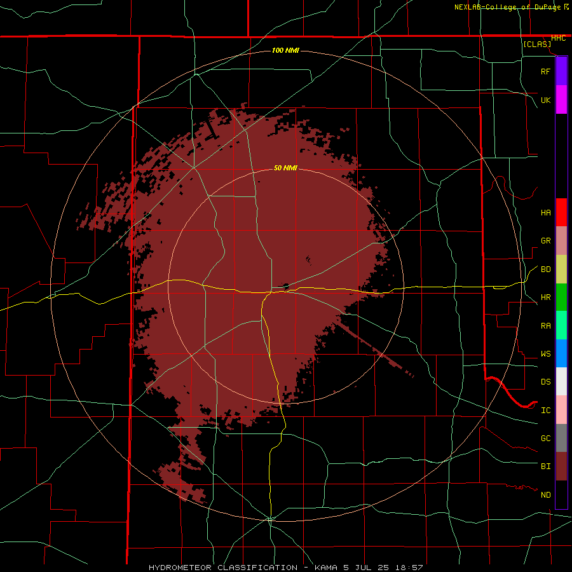The height and width of the screenshot is (572, 572).
Task: Click the 'ND' legend label
Action: 545,495
